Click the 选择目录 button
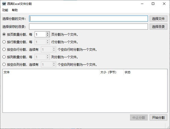Image resolution: width=170 pixels, height=129 pixels. (158, 27)
